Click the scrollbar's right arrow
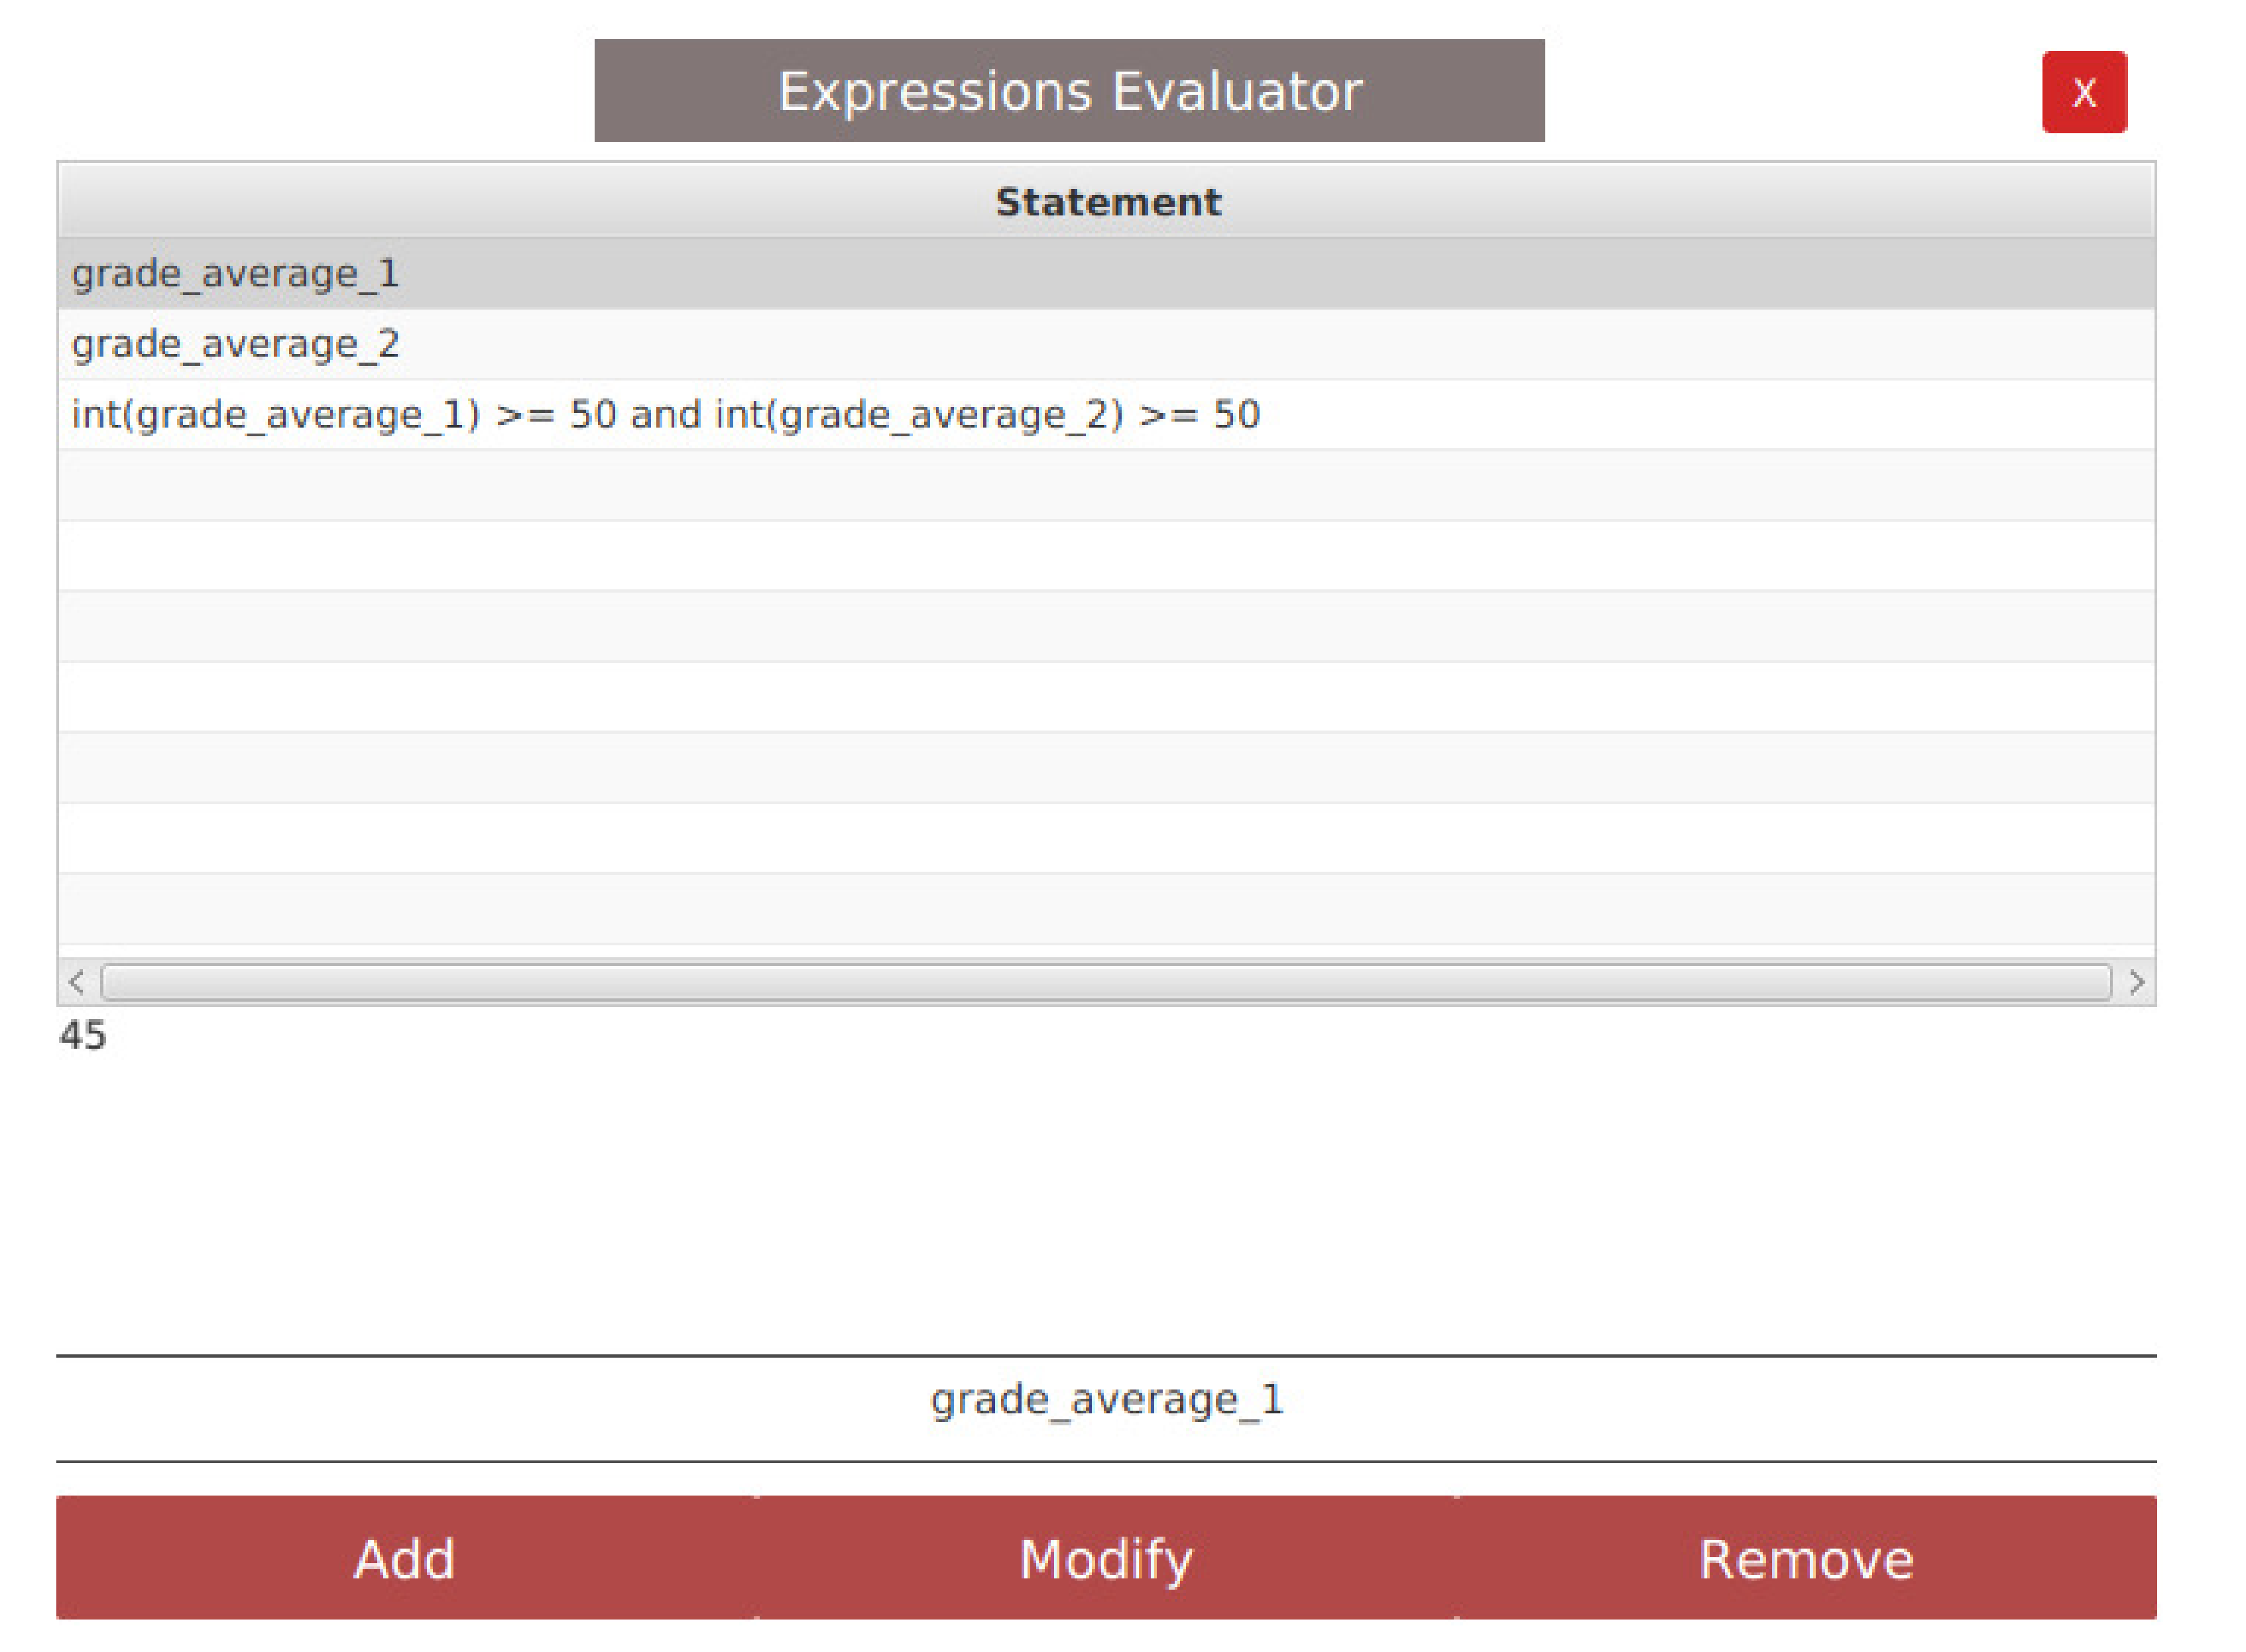The width and height of the screenshot is (2246, 1652). click(2136, 982)
